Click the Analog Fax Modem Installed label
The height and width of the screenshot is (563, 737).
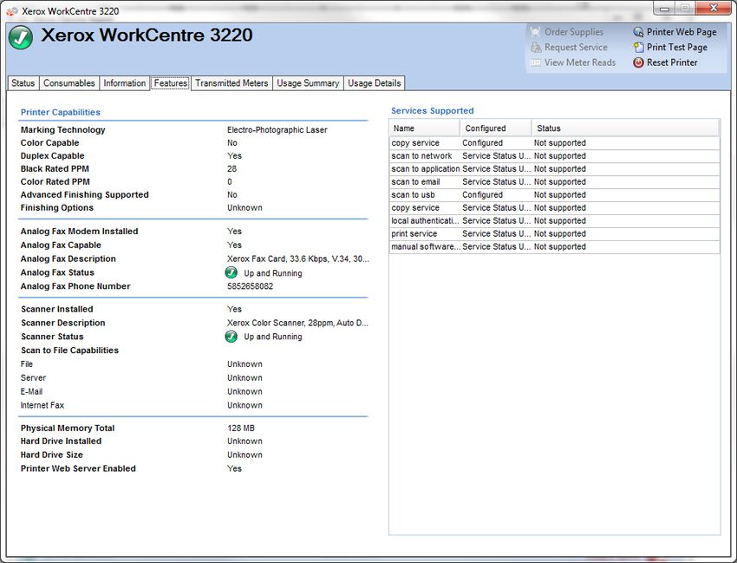[x=80, y=232]
